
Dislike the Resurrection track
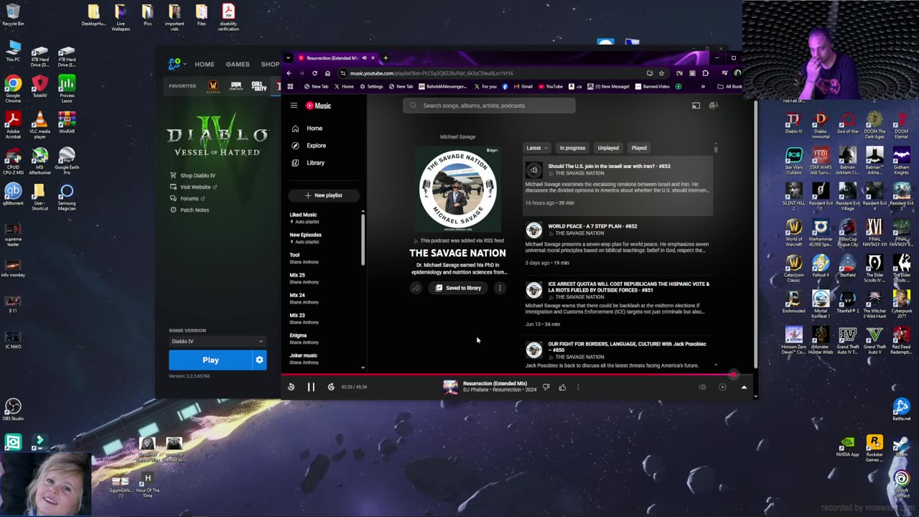coord(546,387)
